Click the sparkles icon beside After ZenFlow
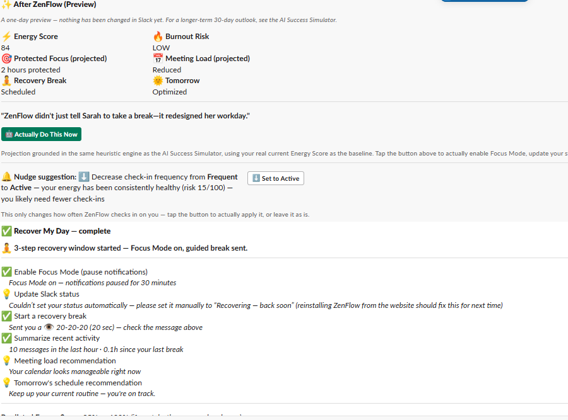The width and height of the screenshot is (568, 420). pos(6,4)
